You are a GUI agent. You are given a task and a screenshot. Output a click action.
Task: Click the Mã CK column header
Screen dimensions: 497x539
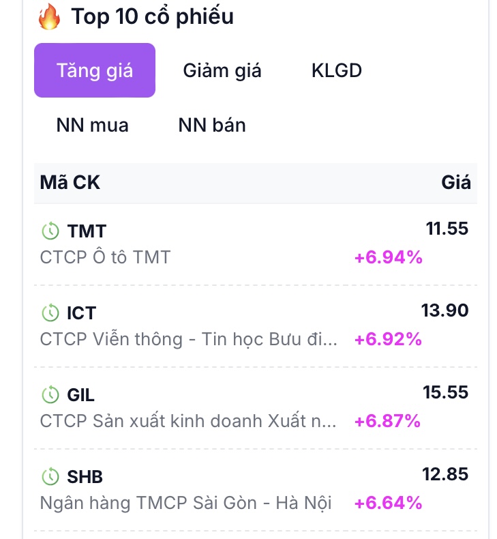tap(70, 182)
